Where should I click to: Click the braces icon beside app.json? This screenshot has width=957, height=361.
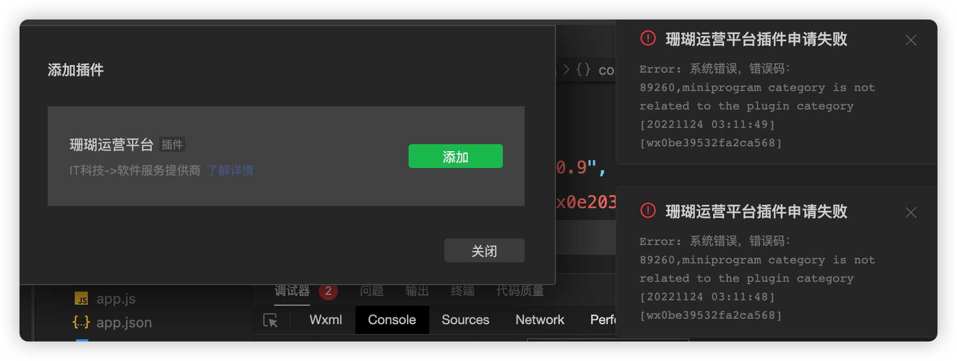[x=81, y=323]
